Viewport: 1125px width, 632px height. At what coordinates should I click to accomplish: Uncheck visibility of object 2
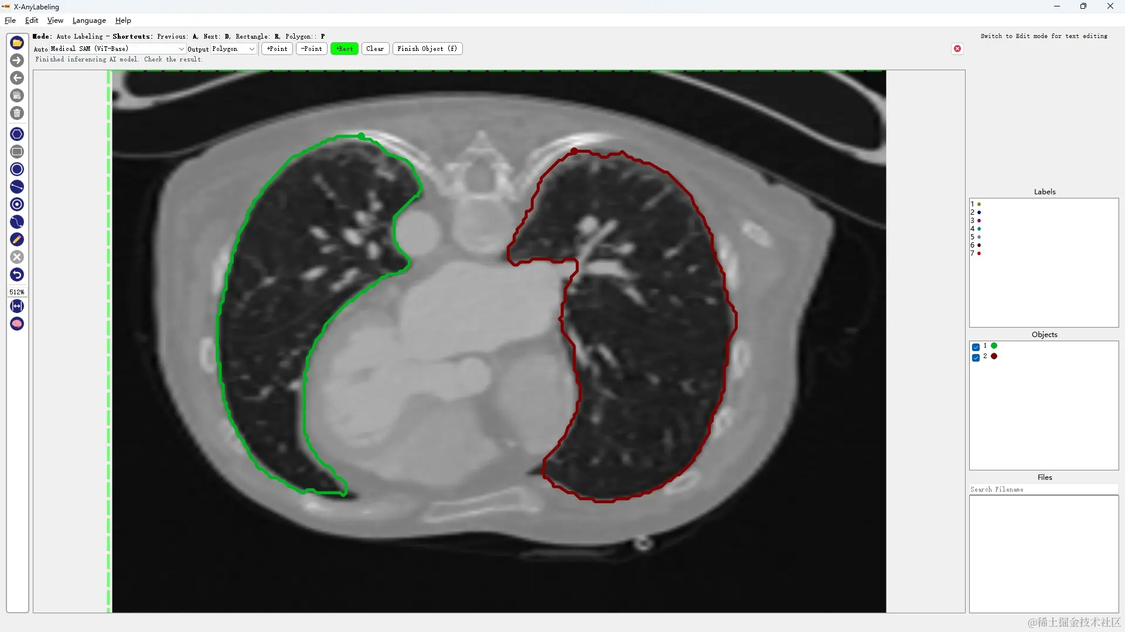976,358
